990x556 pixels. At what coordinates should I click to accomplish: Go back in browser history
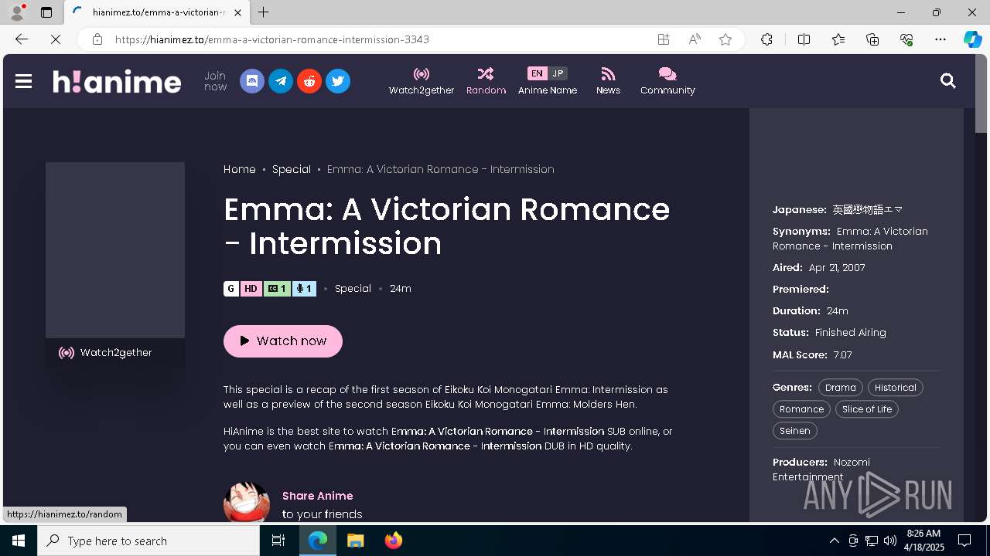(22, 39)
